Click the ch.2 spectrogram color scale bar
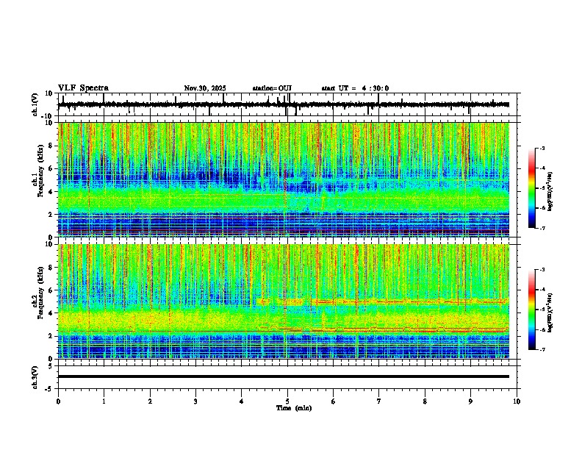582x450 pixels. pyautogui.click(x=532, y=310)
